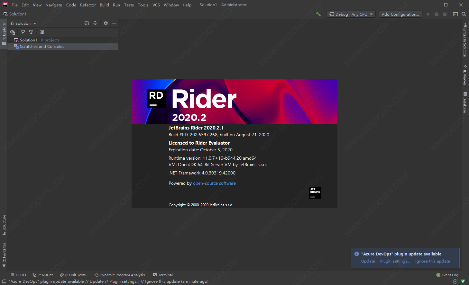Screen dimensions: 469x285
Task: Click Plugin settings in the notification
Action: (x=395, y=261)
